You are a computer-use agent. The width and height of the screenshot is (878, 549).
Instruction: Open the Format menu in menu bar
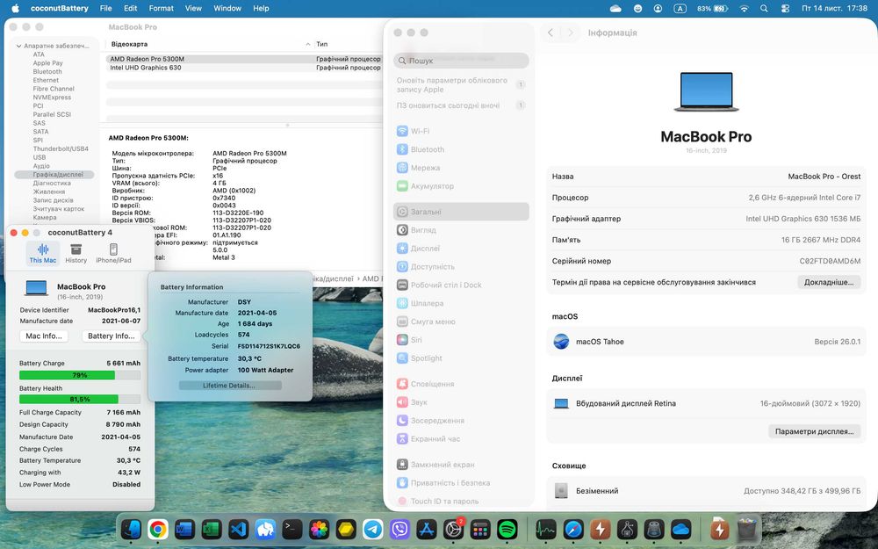coord(161,8)
